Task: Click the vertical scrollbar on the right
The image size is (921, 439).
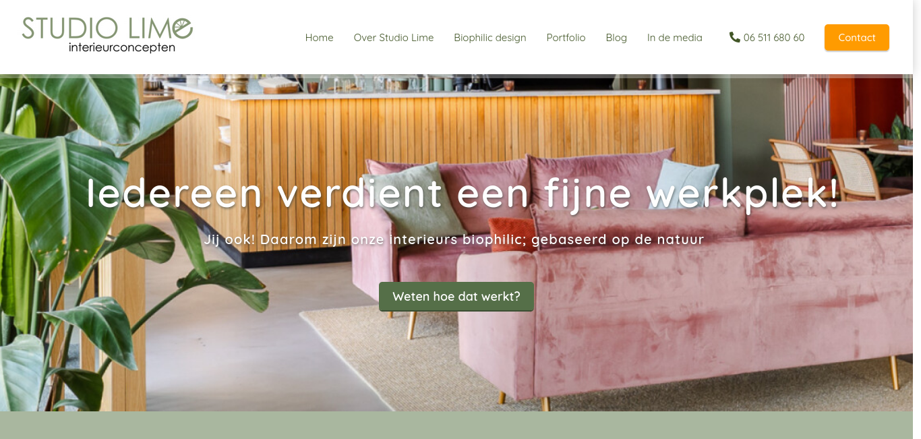Action: pyautogui.click(x=917, y=219)
